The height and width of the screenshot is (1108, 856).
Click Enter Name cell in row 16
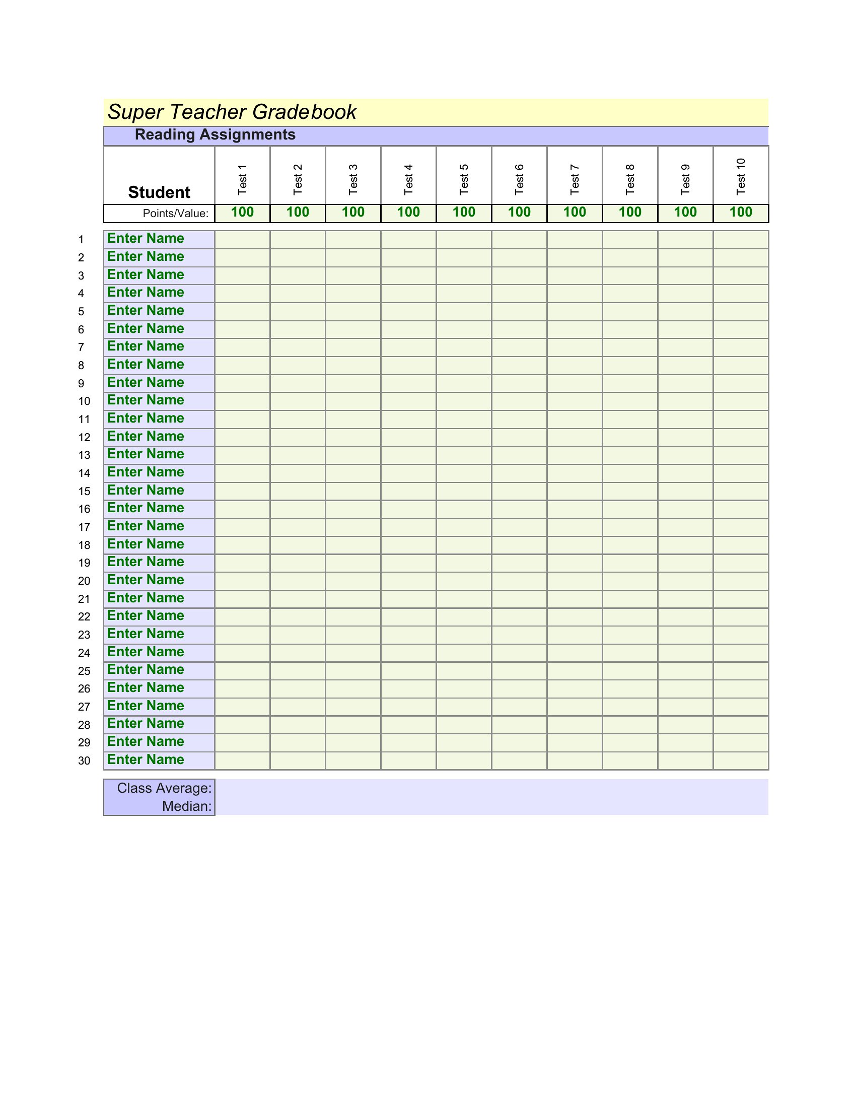[159, 509]
